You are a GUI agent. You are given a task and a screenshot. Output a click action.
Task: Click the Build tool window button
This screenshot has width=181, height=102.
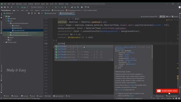(x=33, y=96)
